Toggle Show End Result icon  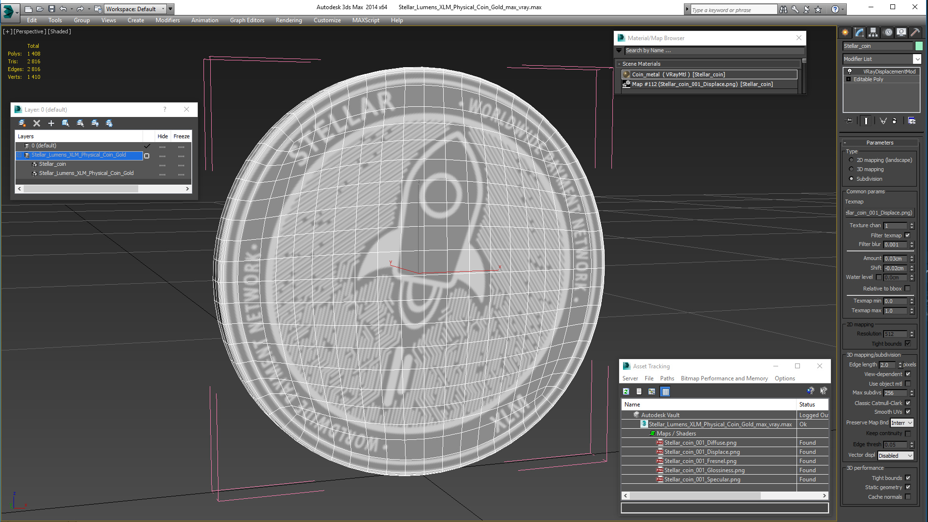tap(866, 121)
